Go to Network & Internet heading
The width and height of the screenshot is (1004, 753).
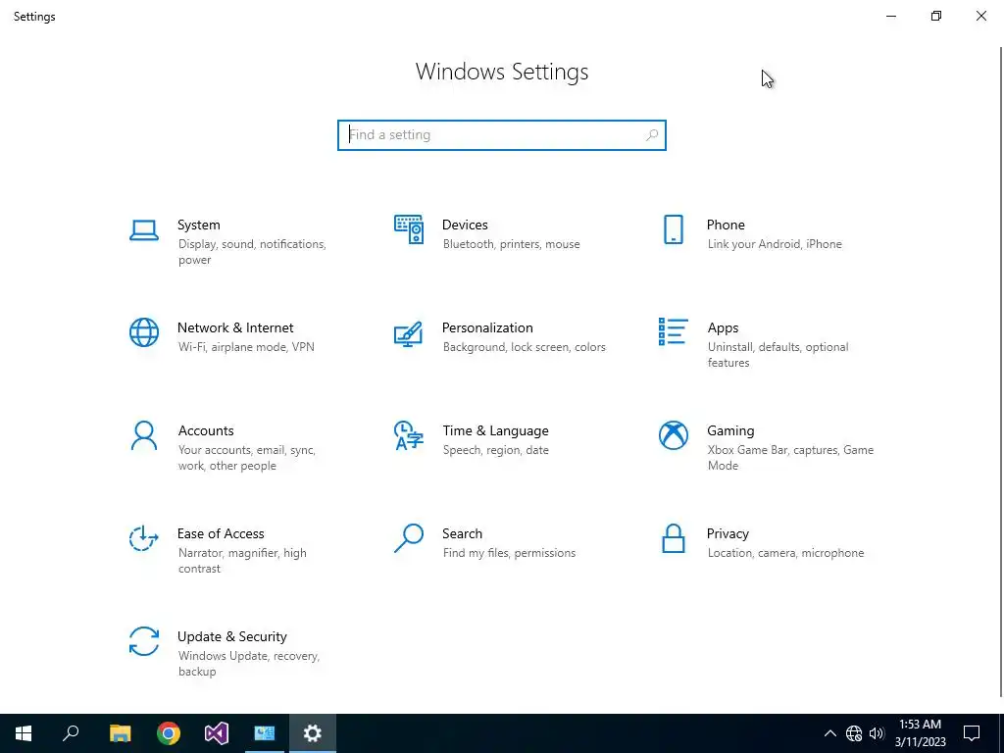(235, 327)
